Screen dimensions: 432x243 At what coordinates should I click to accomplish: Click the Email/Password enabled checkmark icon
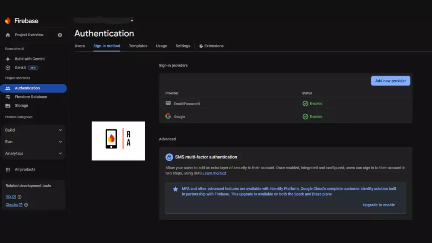point(305,104)
